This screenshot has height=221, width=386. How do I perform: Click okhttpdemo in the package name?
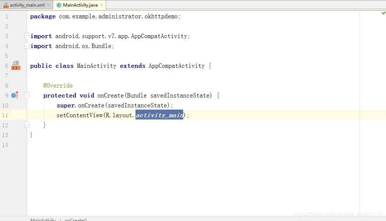[x=161, y=16]
